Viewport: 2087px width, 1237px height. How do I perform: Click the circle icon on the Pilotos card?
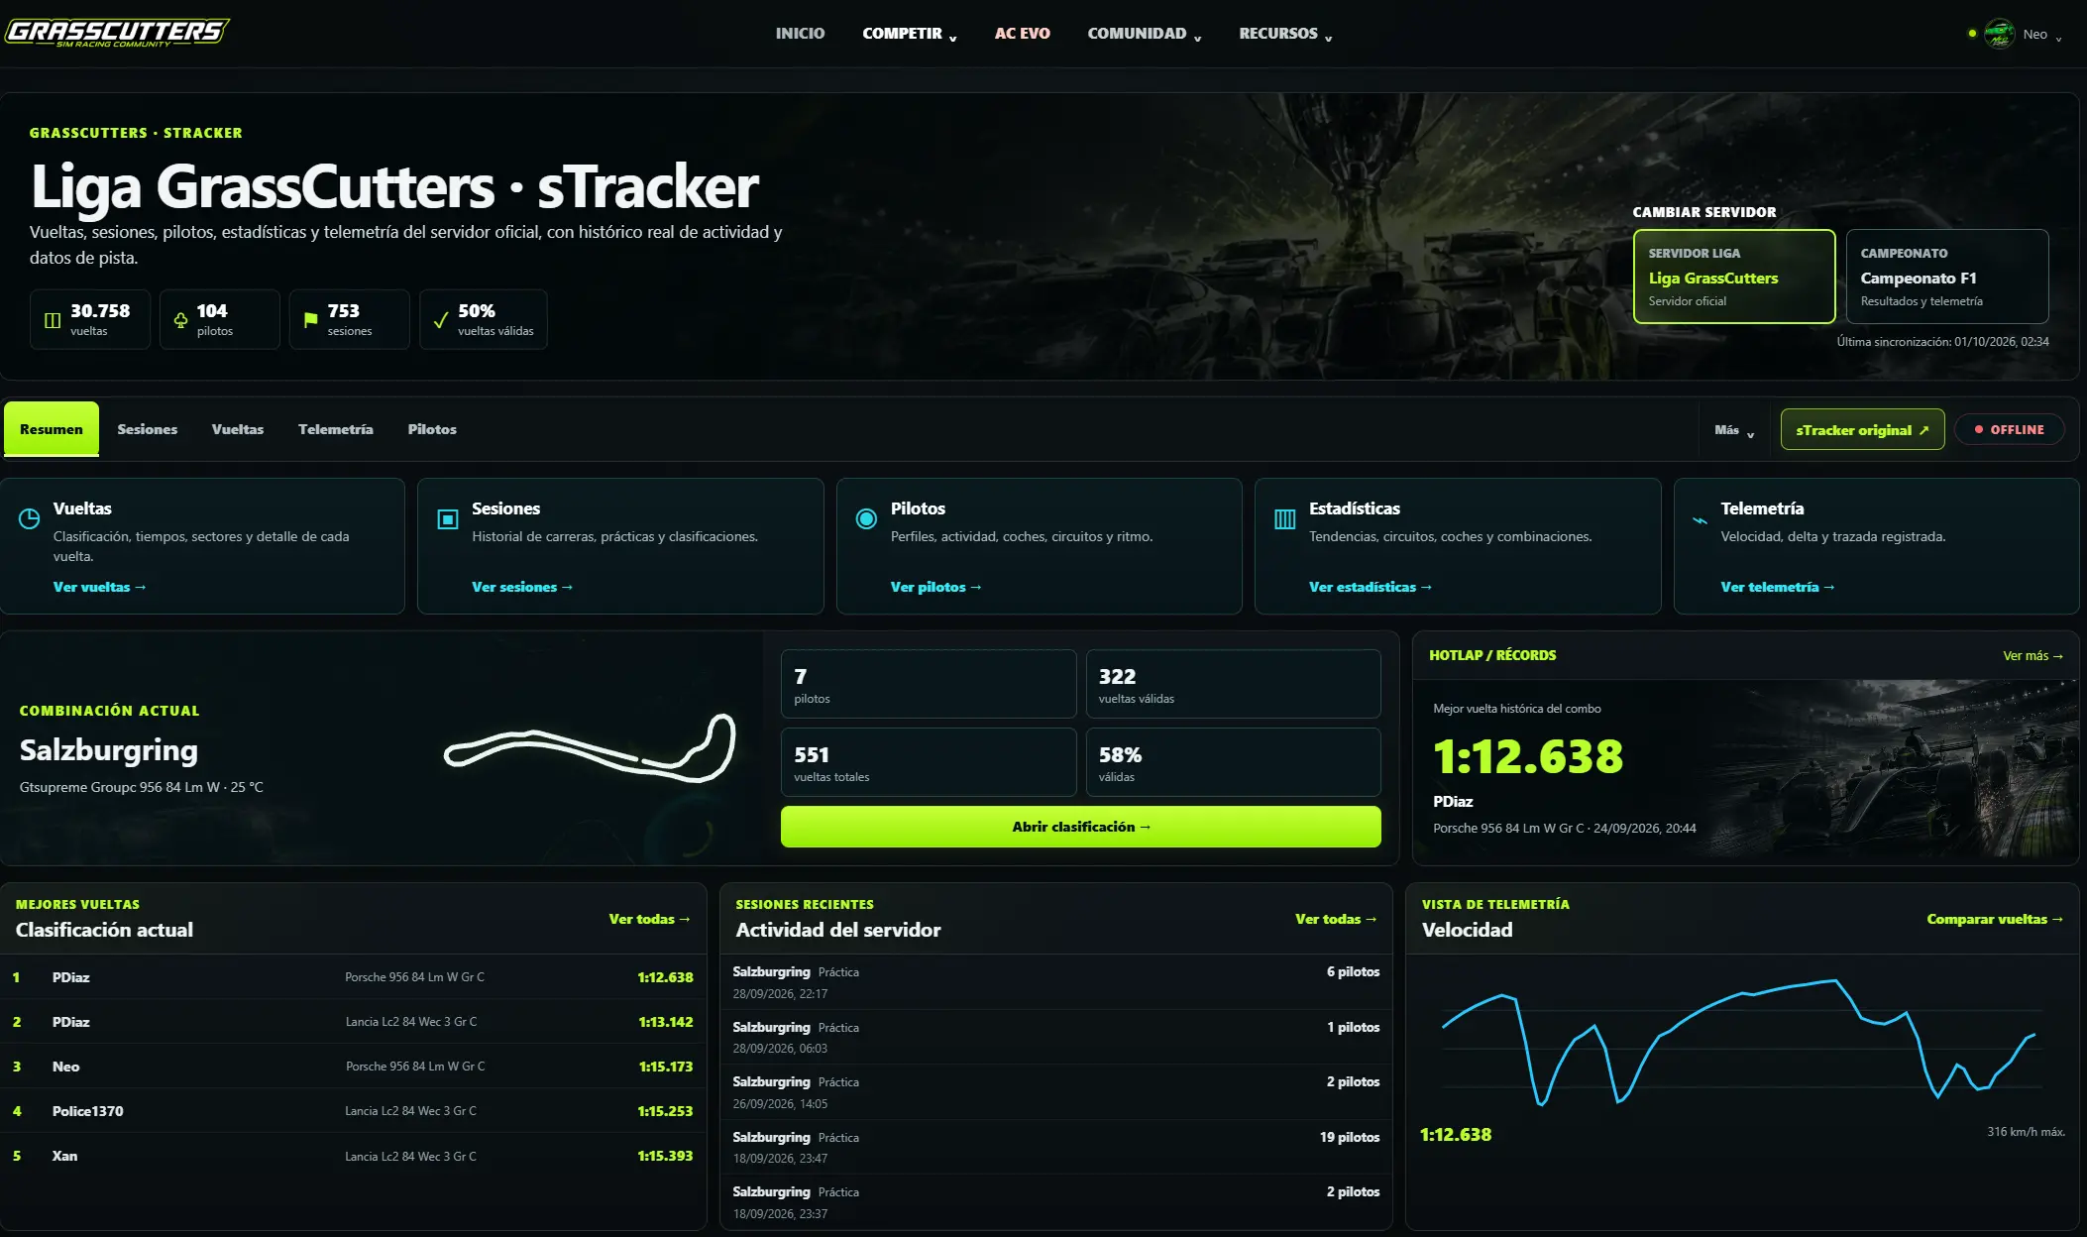point(866,518)
